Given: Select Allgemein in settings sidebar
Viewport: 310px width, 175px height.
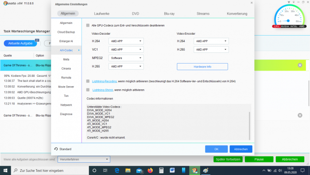Looking at the screenshot, I should tap(66, 23).
